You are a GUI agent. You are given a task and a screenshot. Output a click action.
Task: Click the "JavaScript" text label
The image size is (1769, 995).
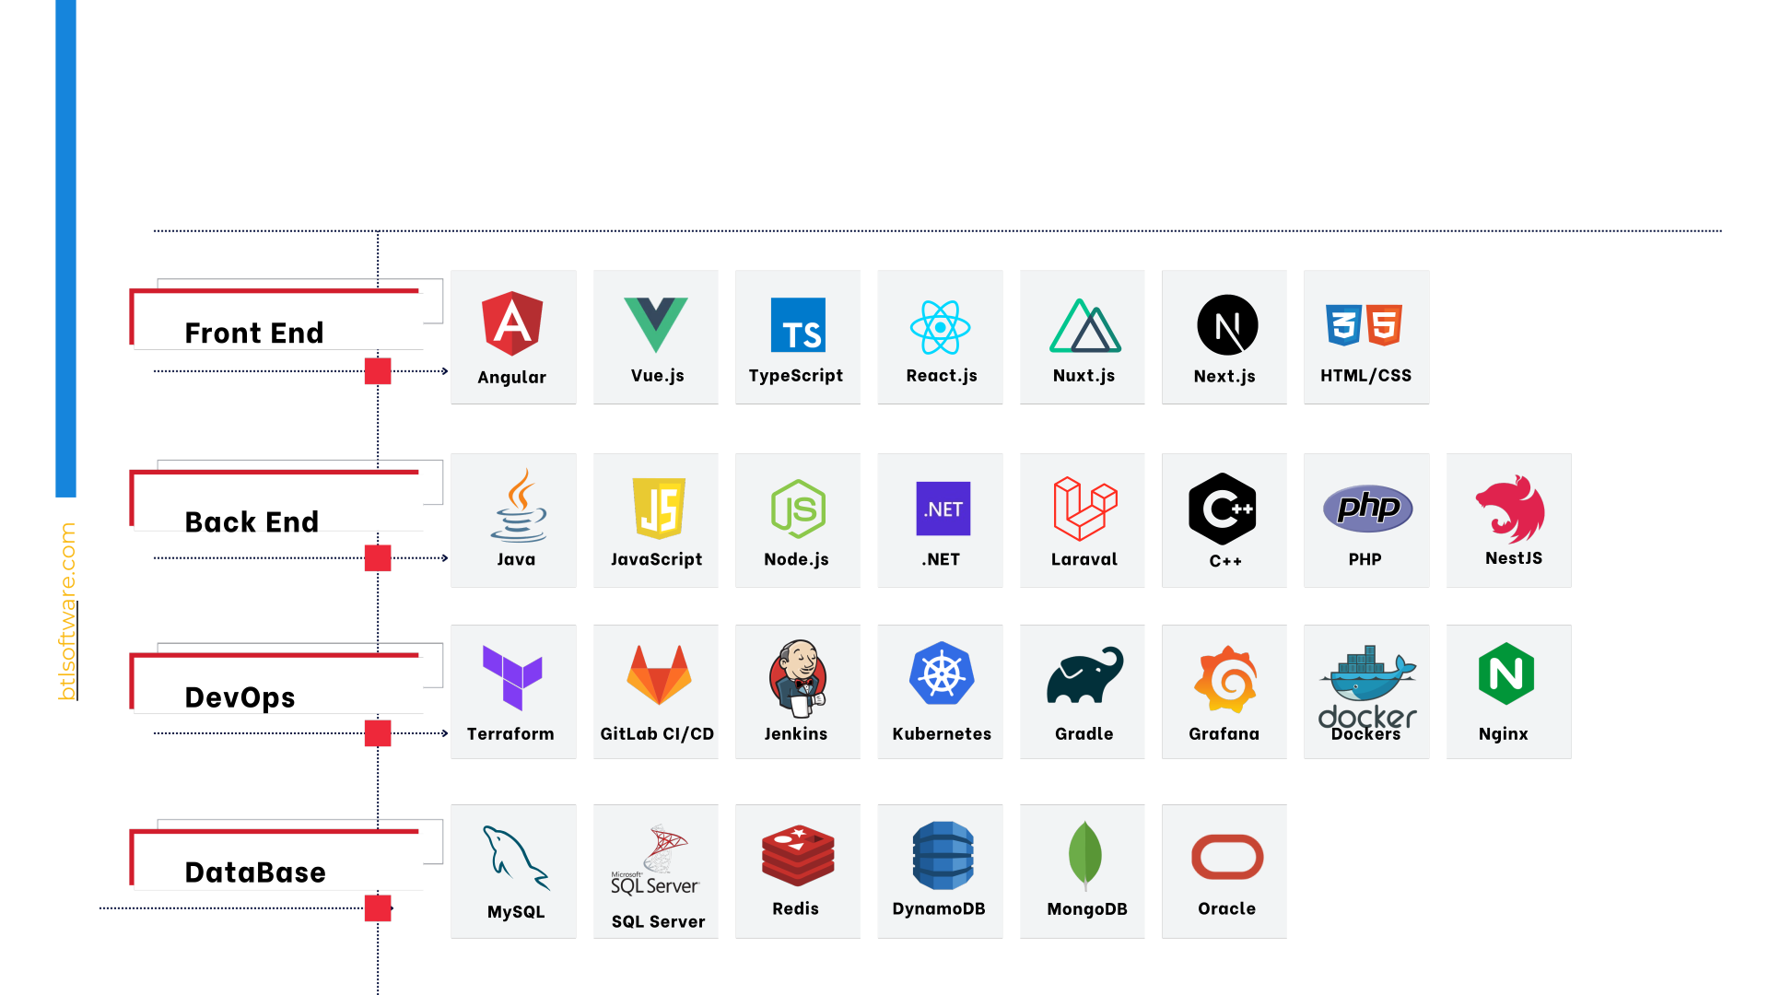coord(656,559)
